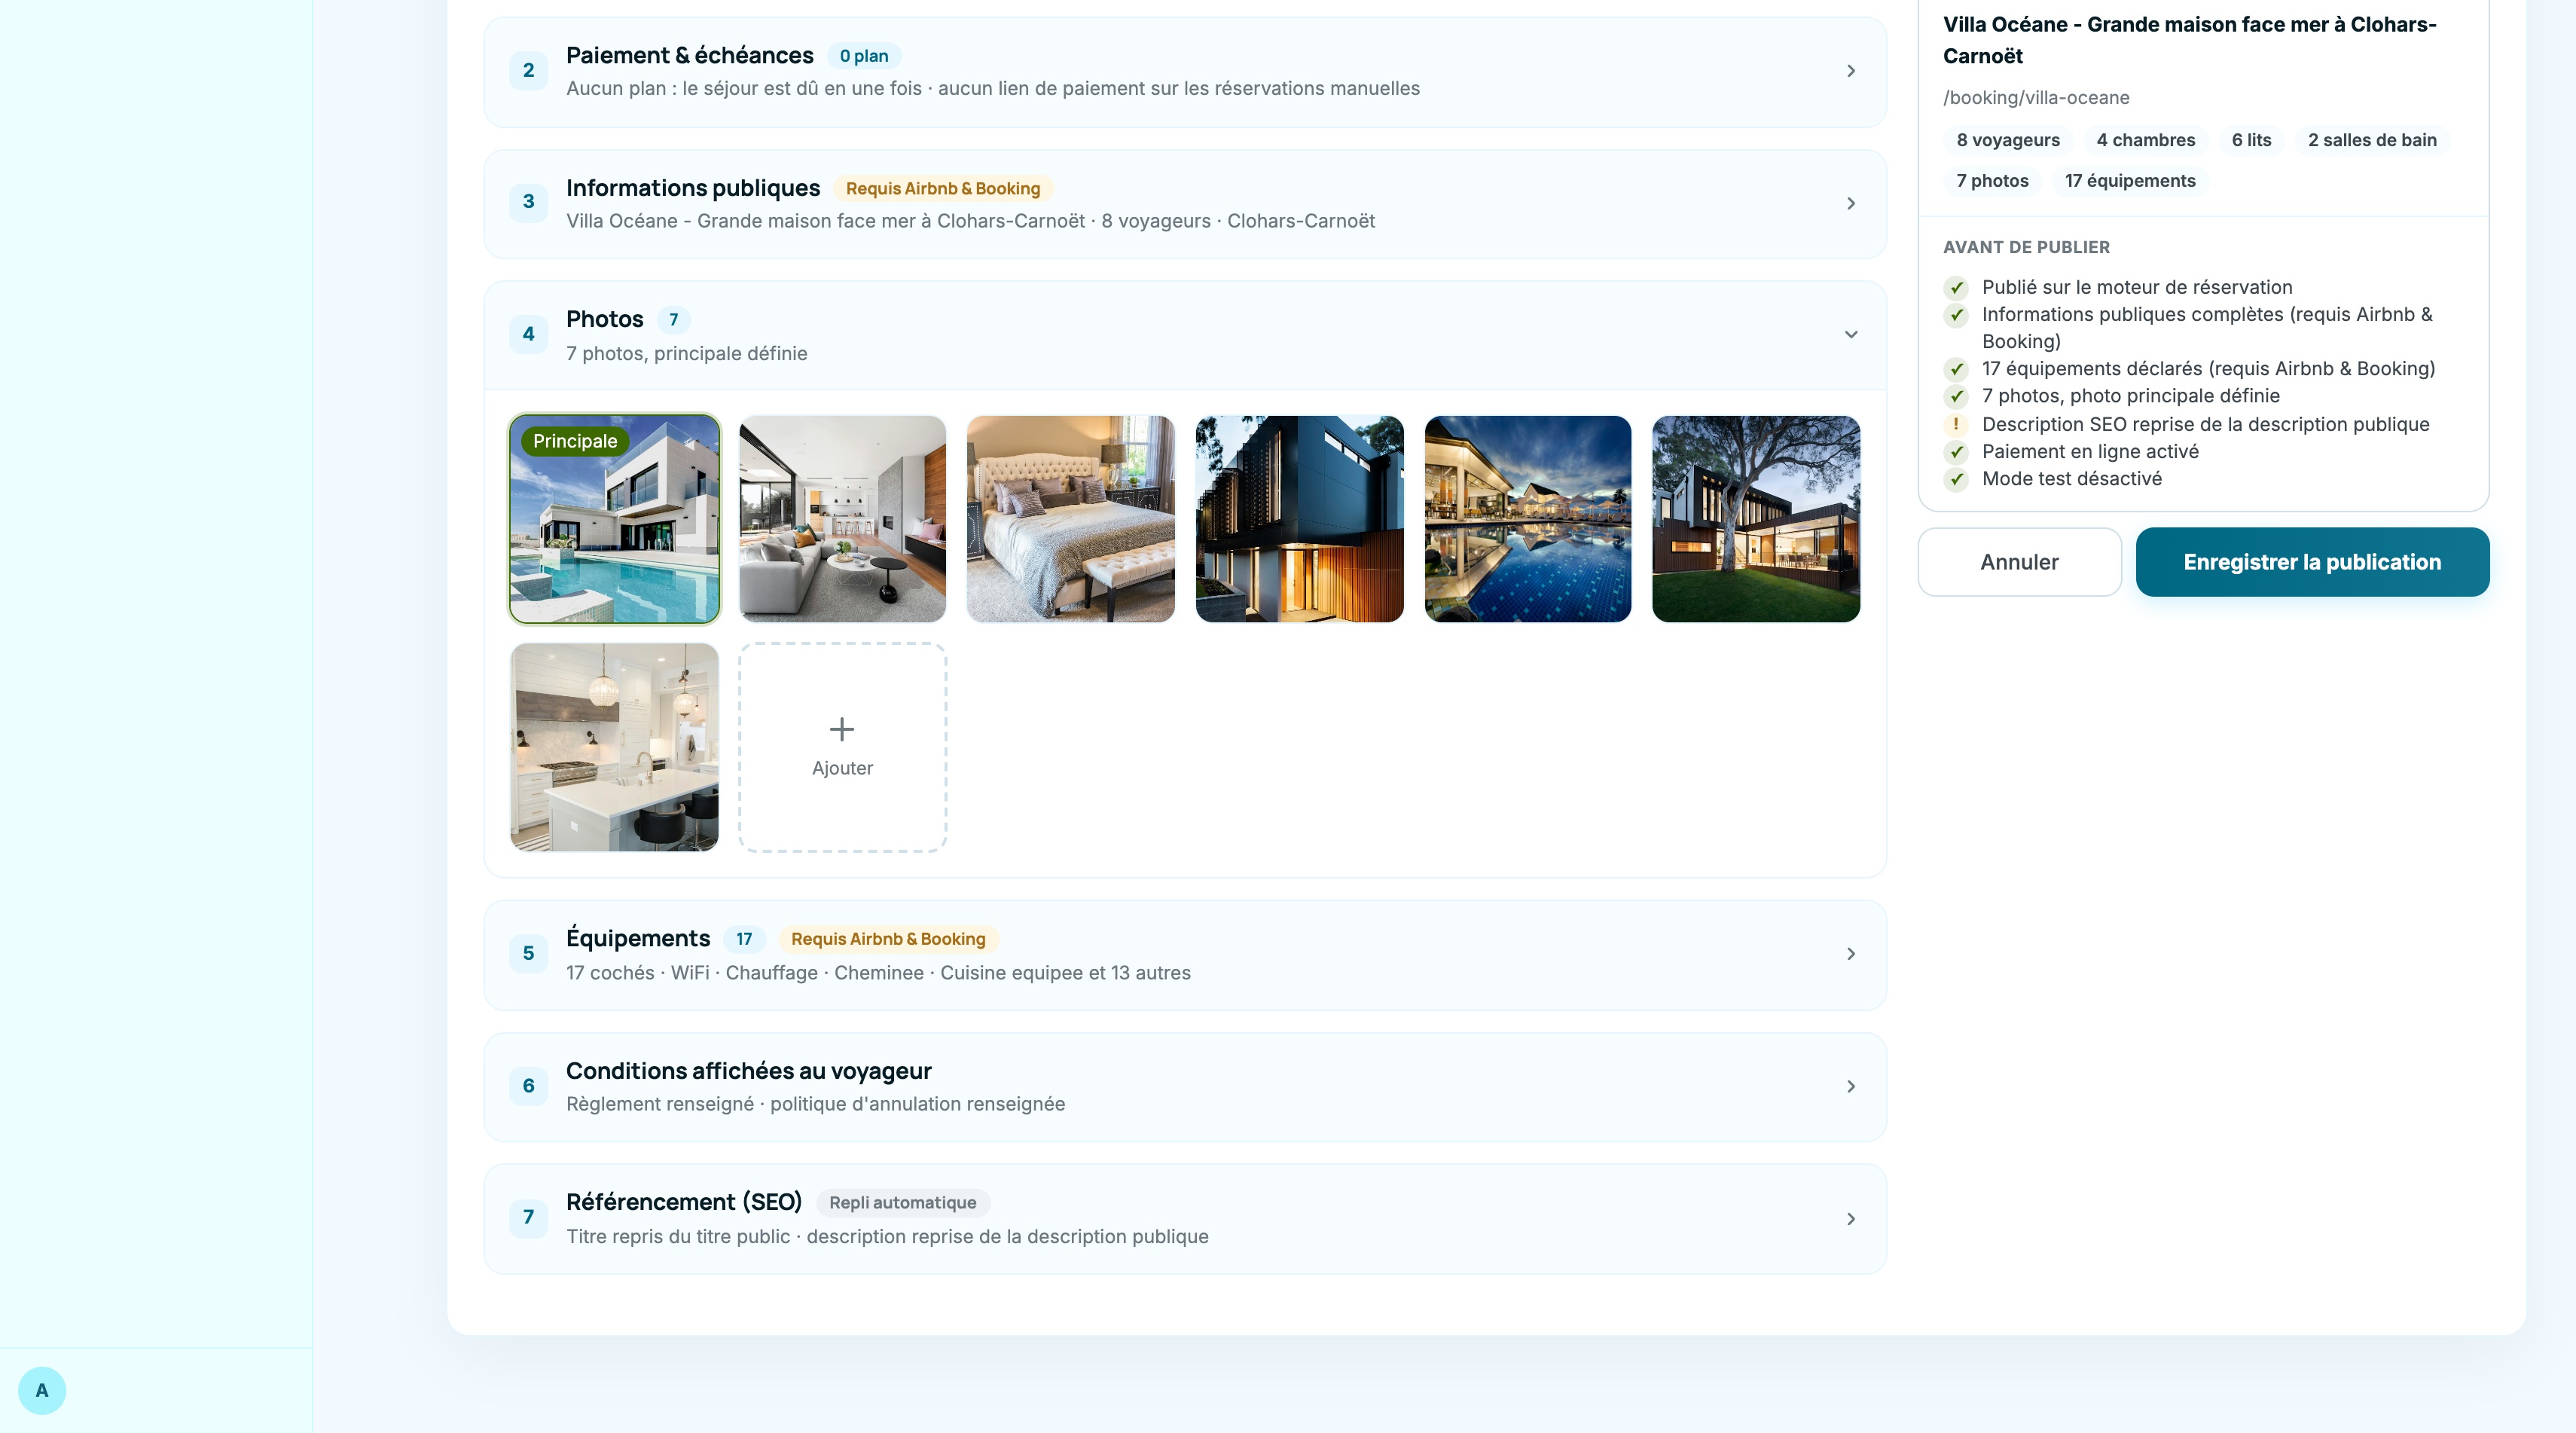Click the 2 salles de bain chip
This screenshot has height=1433, width=2576.
coord(2372,140)
